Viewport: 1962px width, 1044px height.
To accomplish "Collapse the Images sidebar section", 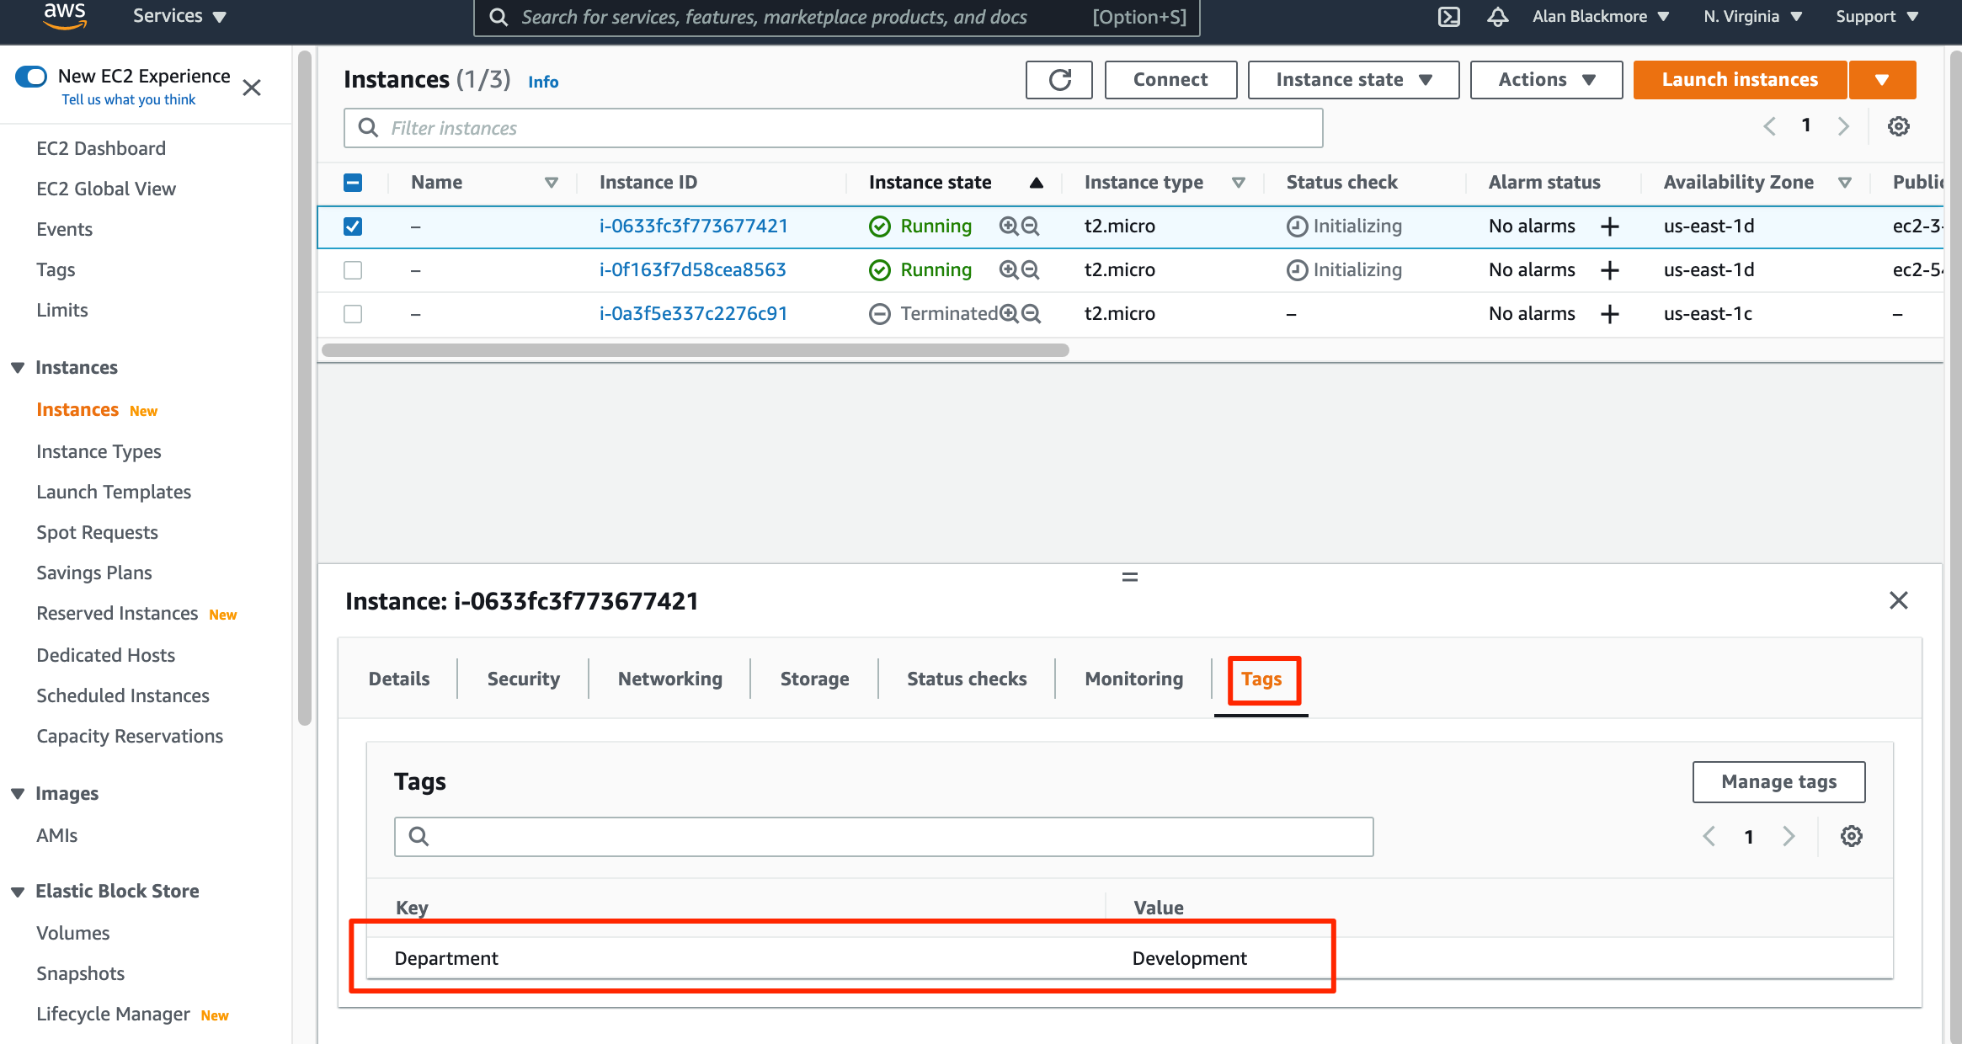I will (x=18, y=794).
